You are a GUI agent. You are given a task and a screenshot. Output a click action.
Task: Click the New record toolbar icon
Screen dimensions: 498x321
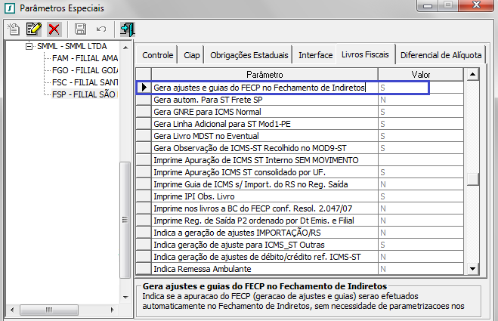click(14, 29)
